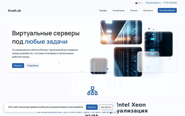Click the Russian flag icon
Viewport: 185px width, 116px height.
pyautogui.click(x=136, y=3)
